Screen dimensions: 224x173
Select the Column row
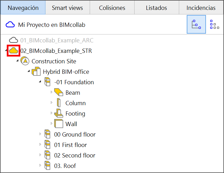pos(76,103)
